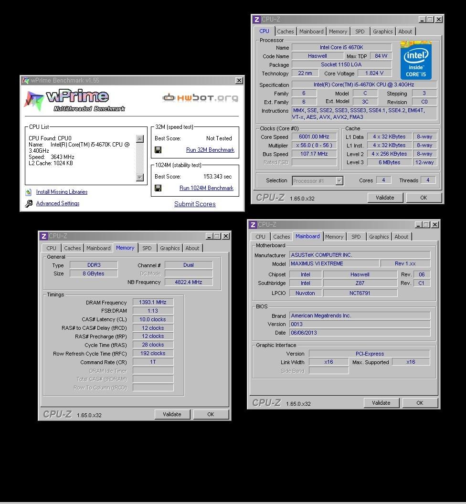Select CPU tab in CPU window
This screenshot has width=466, height=504.
pos(265,31)
